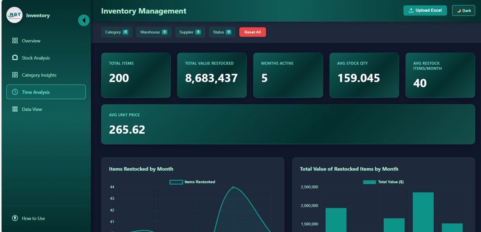Click the Overview grid icon

pos(15,41)
